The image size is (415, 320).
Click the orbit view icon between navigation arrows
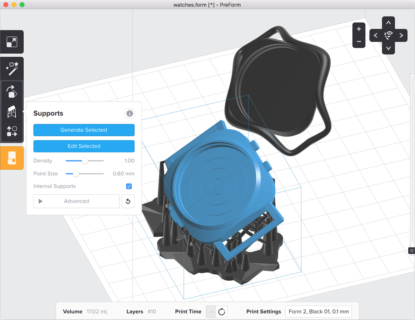388,35
